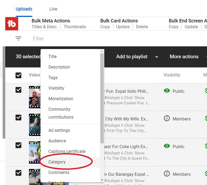
Task: Select Category from the edit menu
Action: point(57,162)
